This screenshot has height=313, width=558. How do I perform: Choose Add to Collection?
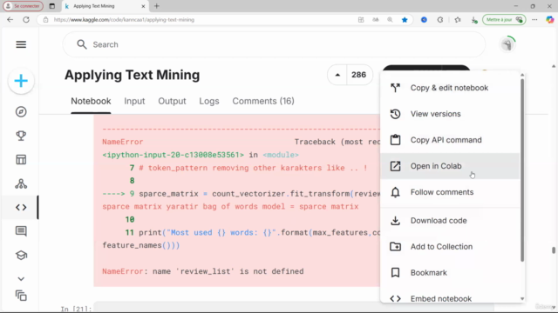point(450,247)
